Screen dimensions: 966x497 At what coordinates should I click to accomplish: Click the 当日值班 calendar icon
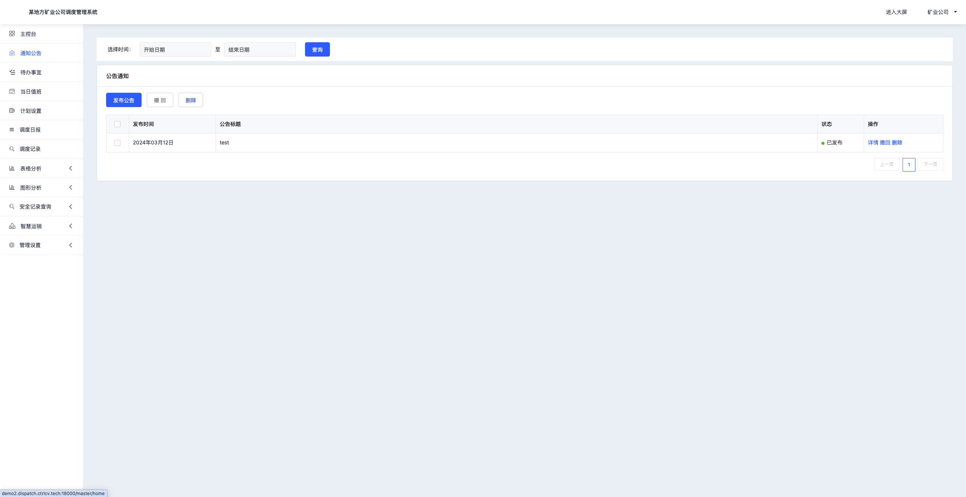[12, 91]
